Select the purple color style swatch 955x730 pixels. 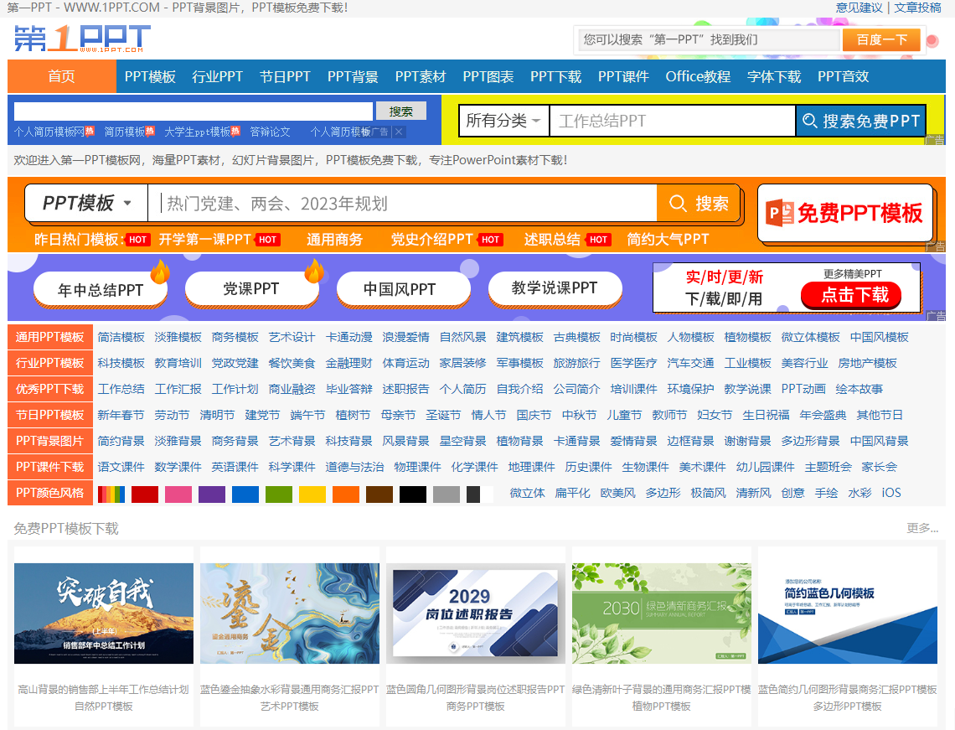point(212,494)
